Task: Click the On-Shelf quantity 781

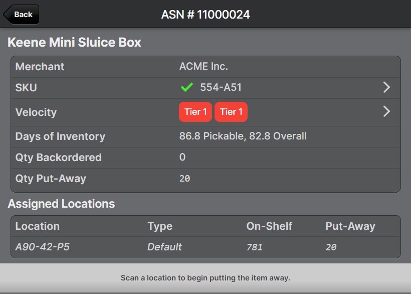Action: click(255, 247)
